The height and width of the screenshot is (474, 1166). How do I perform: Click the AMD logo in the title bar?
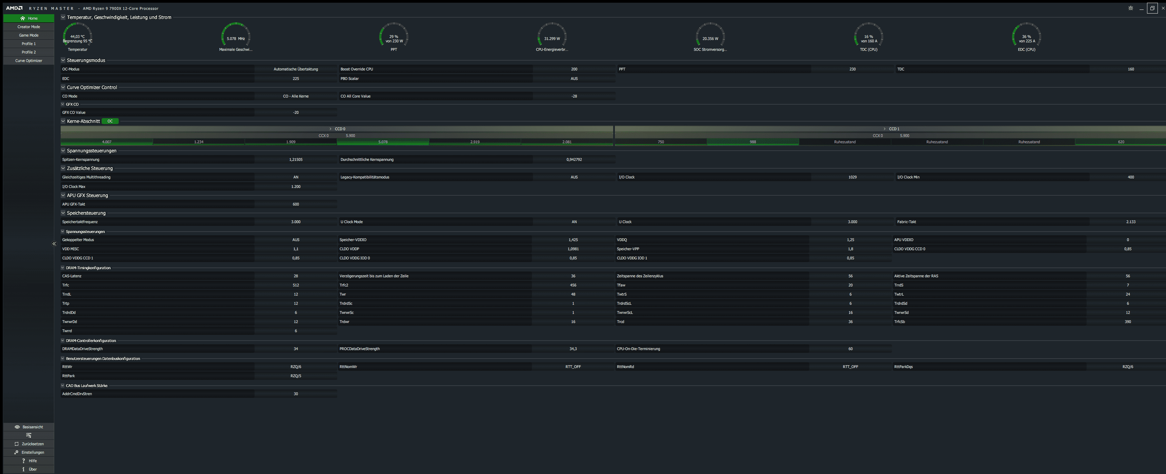14,8
